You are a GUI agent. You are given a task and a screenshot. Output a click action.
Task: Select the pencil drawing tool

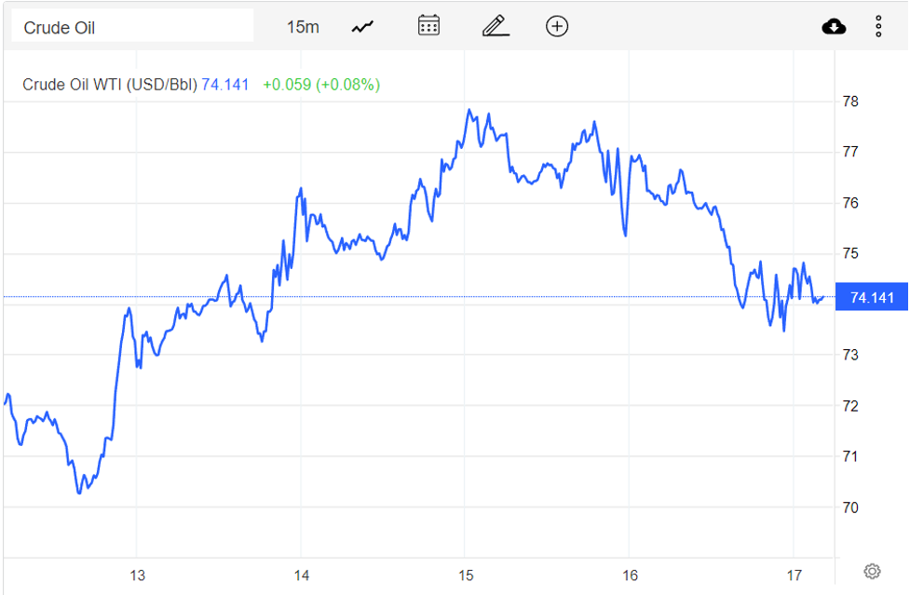coord(496,26)
